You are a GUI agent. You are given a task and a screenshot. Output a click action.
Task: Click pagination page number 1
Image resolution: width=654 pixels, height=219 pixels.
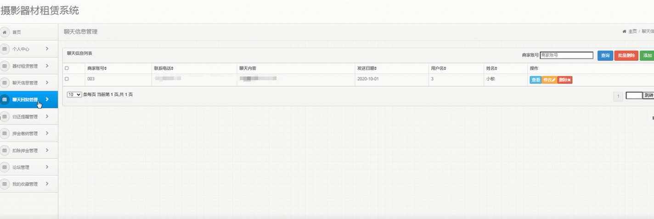point(618,96)
